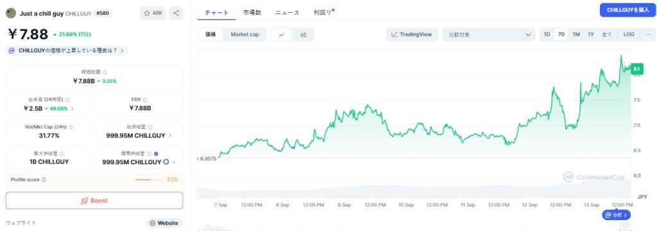Click the 9 Sep date on timeline axis
The width and height of the screenshot is (657, 231).
344,205
